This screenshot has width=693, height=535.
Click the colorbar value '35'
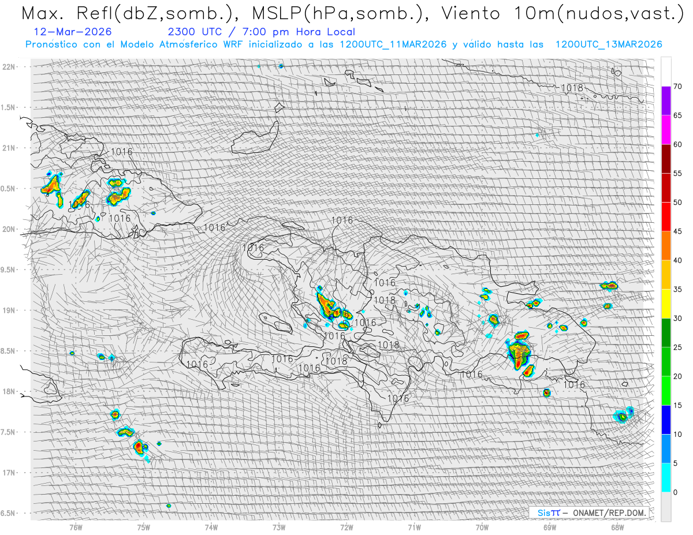coord(678,289)
